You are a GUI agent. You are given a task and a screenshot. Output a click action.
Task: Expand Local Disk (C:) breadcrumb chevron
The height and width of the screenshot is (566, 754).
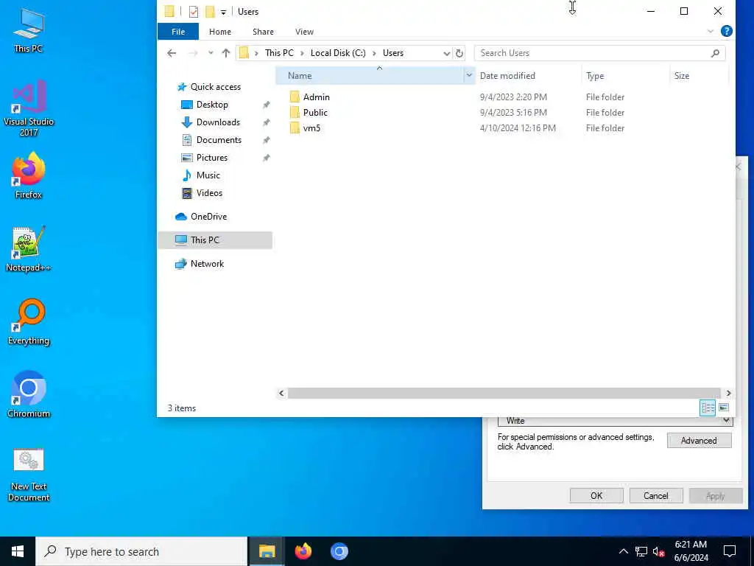(374, 53)
